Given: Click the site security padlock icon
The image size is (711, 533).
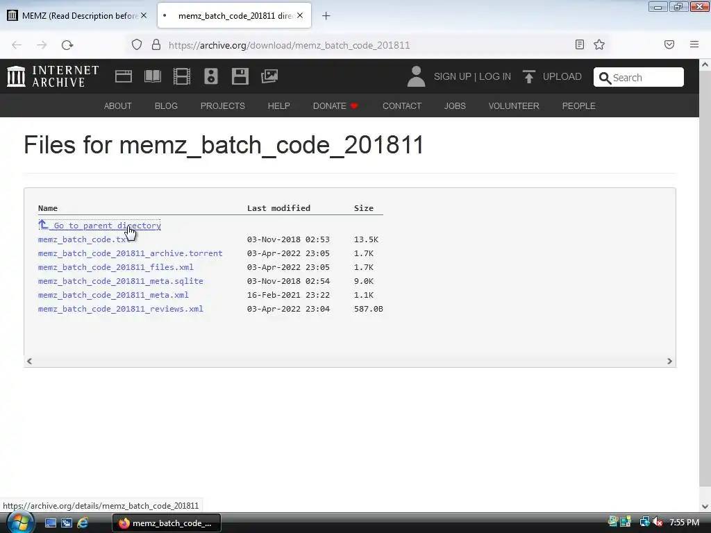Looking at the screenshot, I should [x=156, y=44].
